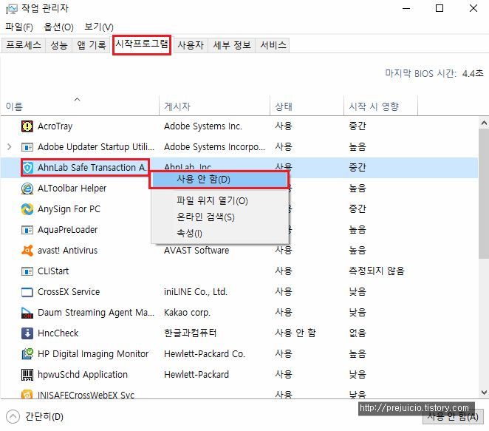489x431 pixels.
Task: Select the avast! Antivirus entry
Action: click(x=68, y=251)
